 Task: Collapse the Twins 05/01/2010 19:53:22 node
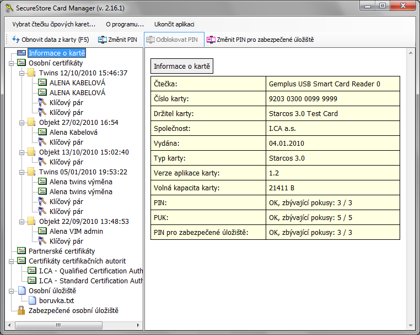coord(21,172)
